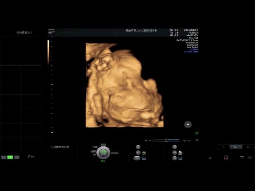Screen dimensions: 255x191
Task: Click the lowercase 'a' keyboard indicator
Action: pyautogui.click(x=210, y=158)
